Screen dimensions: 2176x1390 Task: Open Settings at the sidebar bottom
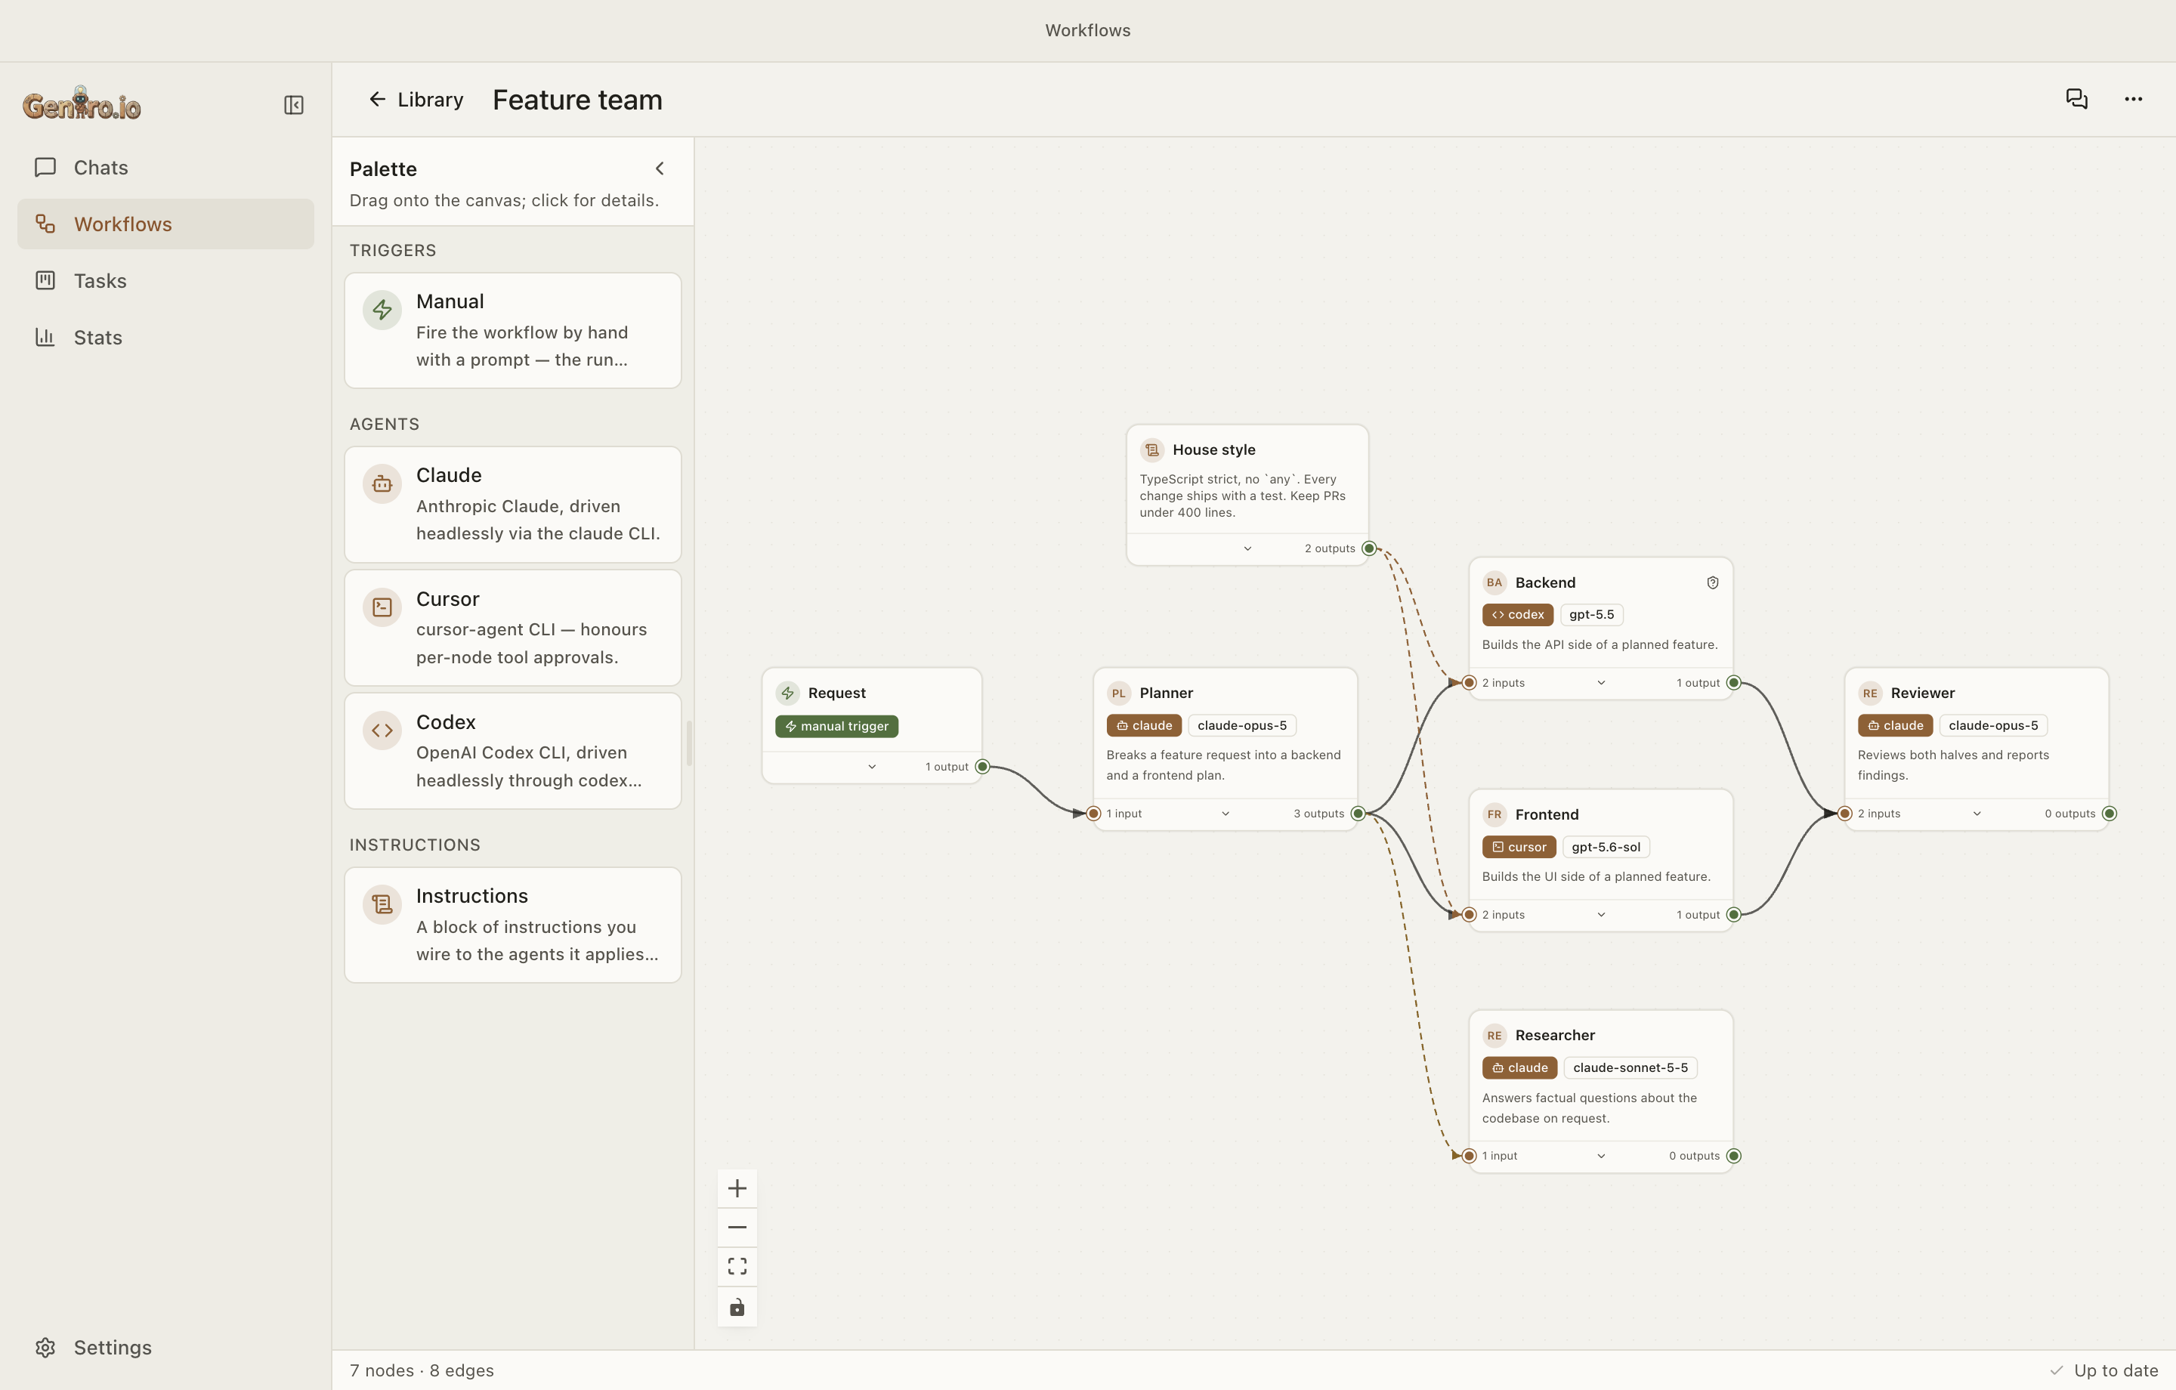coord(165,1348)
